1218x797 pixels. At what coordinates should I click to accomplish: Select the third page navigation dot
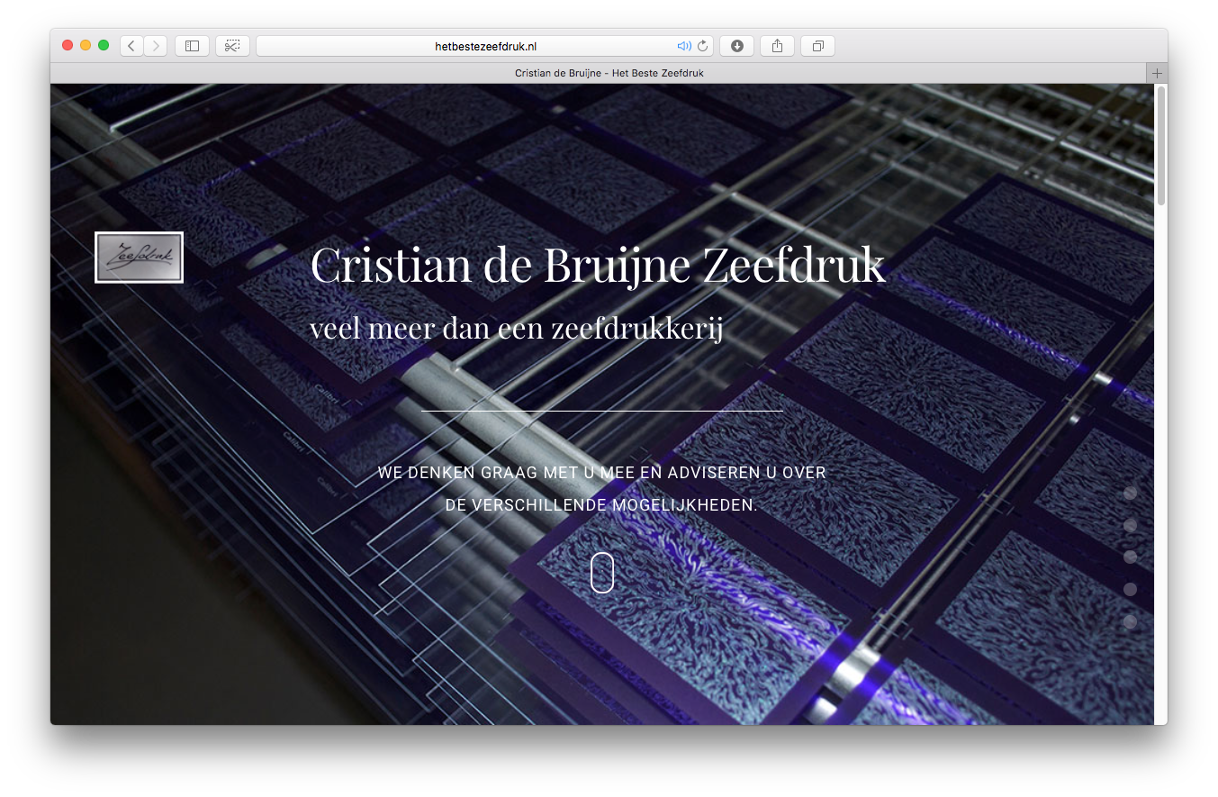[x=1130, y=557]
